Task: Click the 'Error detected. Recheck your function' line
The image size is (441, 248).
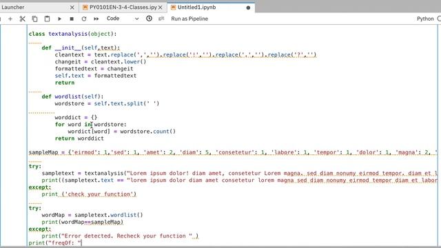Action: (120, 236)
